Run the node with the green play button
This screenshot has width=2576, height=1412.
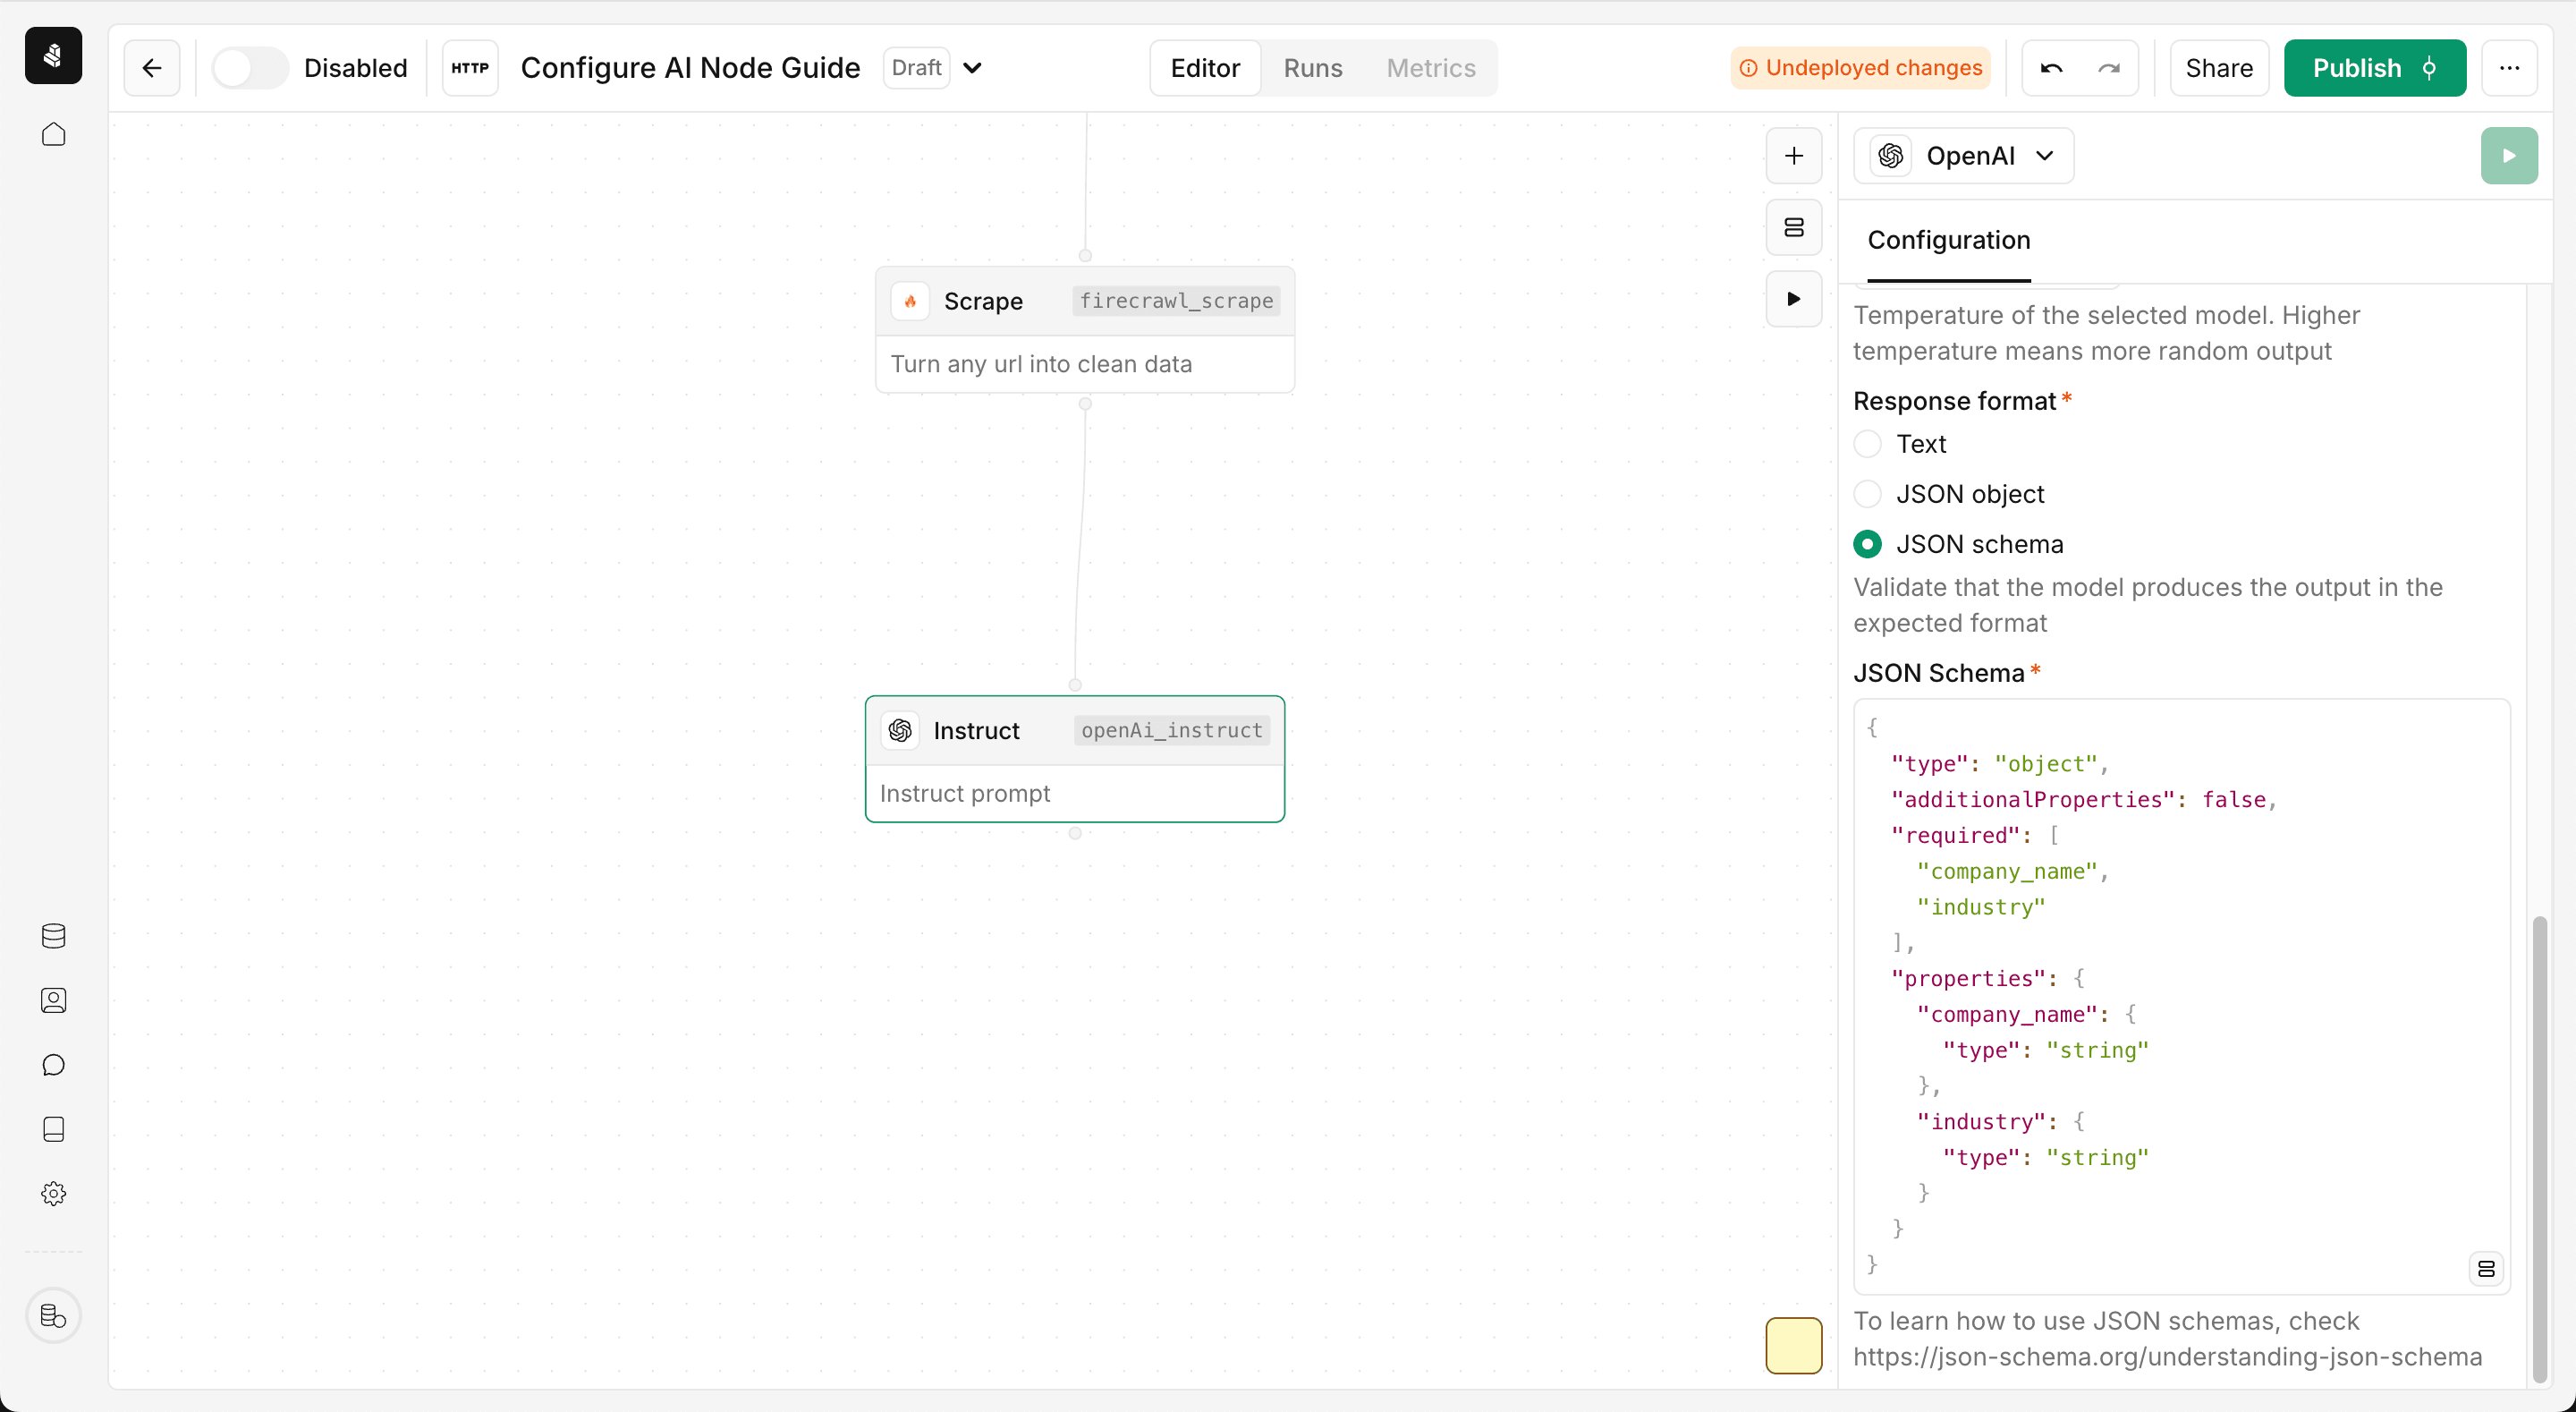(x=2508, y=155)
